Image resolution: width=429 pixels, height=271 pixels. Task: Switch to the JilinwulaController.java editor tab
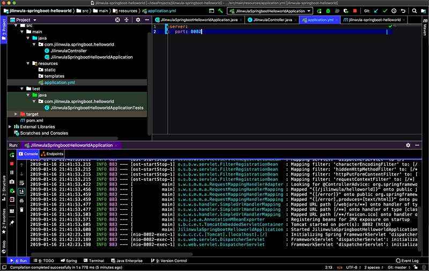(272, 20)
